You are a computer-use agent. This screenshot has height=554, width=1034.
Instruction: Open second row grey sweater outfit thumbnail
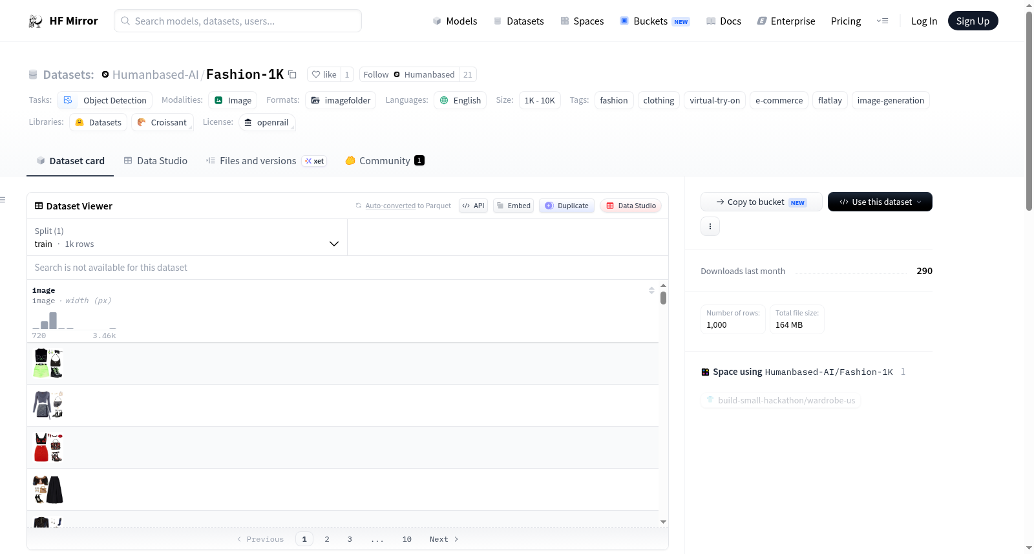point(48,405)
